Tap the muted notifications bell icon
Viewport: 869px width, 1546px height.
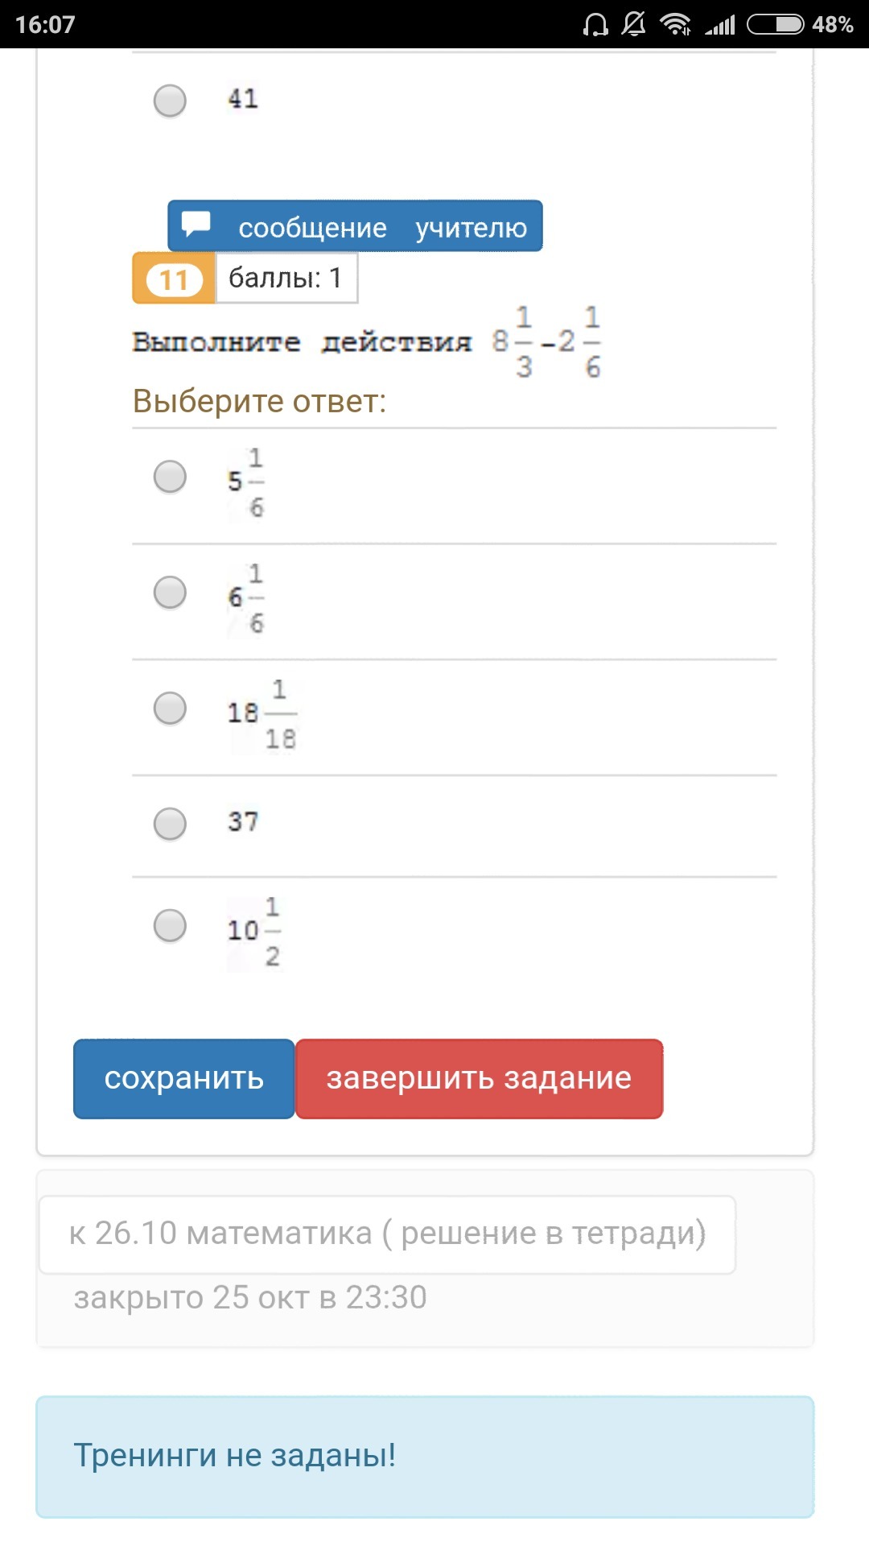click(x=634, y=25)
